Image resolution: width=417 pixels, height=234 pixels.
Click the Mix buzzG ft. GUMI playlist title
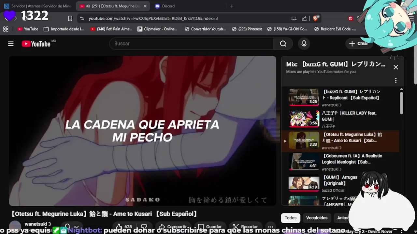(x=336, y=64)
